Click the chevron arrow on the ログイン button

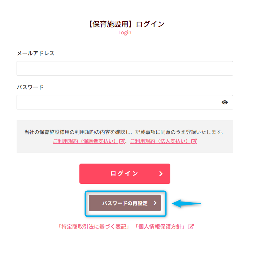coord(161,174)
